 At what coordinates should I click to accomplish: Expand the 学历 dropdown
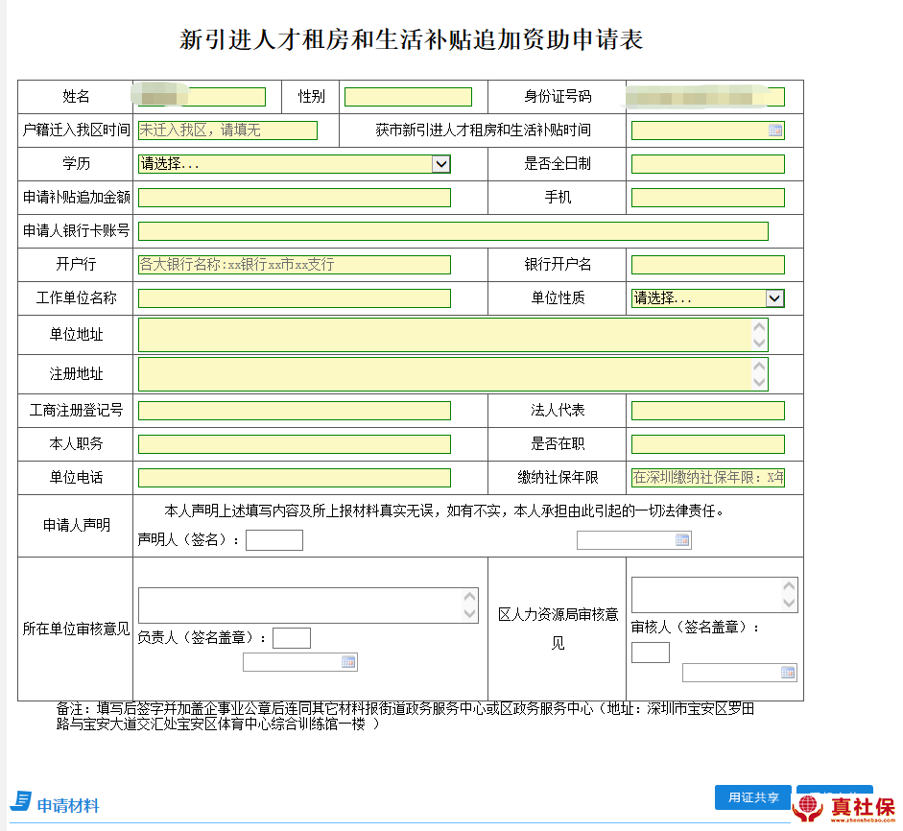tap(440, 164)
